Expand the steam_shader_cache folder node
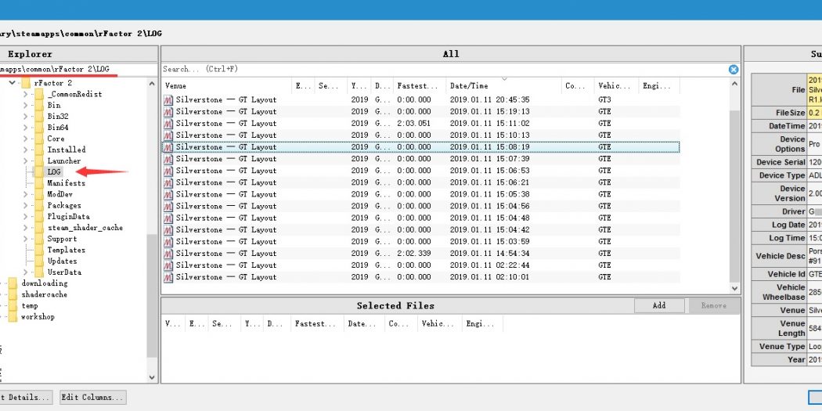Viewport: 822px width, 411px height. 25,228
